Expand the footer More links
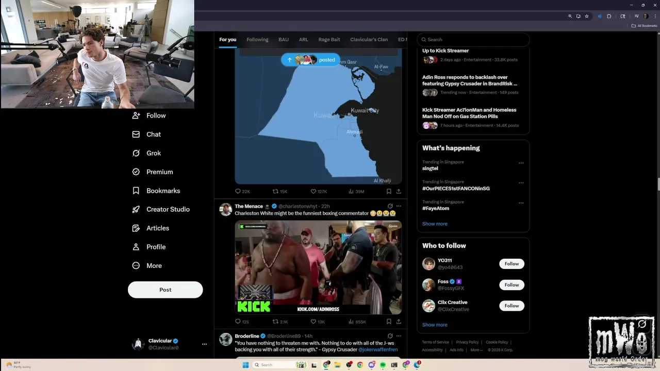Viewport: 660px width, 371px height. 476,350
